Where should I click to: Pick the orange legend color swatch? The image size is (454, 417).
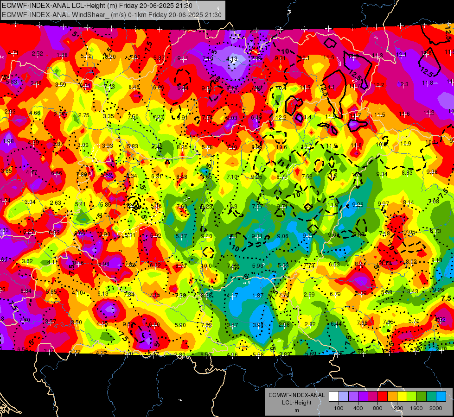392,397
